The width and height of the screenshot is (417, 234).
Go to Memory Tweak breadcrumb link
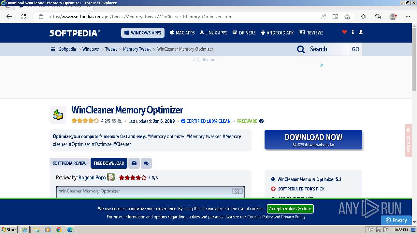(x=137, y=49)
